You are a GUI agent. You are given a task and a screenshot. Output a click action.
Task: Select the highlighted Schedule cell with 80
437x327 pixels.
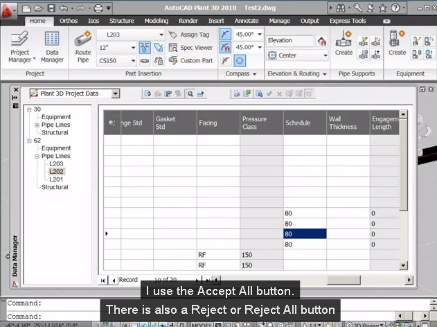pos(305,234)
